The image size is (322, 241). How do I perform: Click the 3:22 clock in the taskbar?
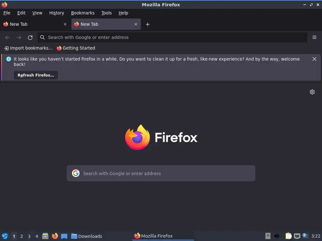[316, 236]
